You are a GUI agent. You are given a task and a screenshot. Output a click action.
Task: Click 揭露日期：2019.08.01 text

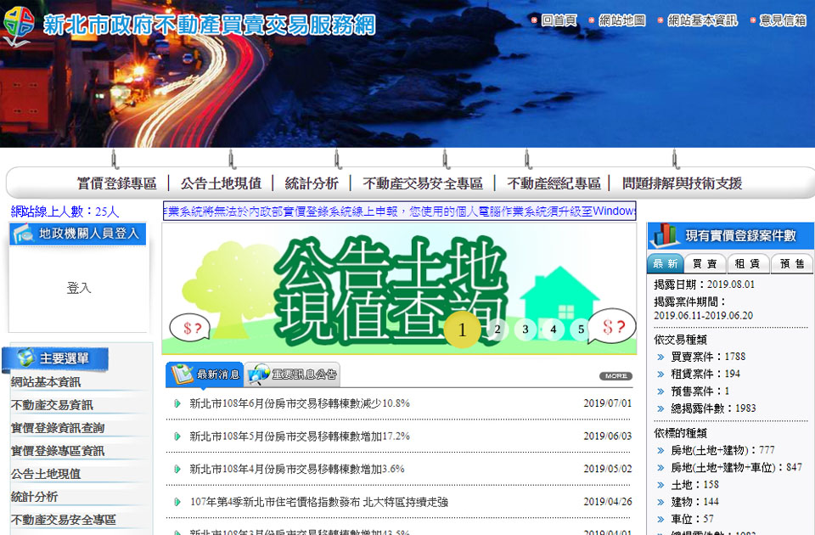[705, 284]
